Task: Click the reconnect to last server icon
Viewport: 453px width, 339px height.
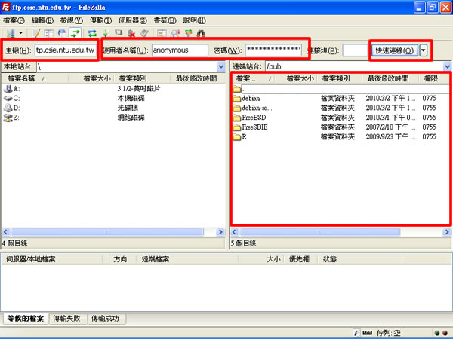Action: coord(144,33)
